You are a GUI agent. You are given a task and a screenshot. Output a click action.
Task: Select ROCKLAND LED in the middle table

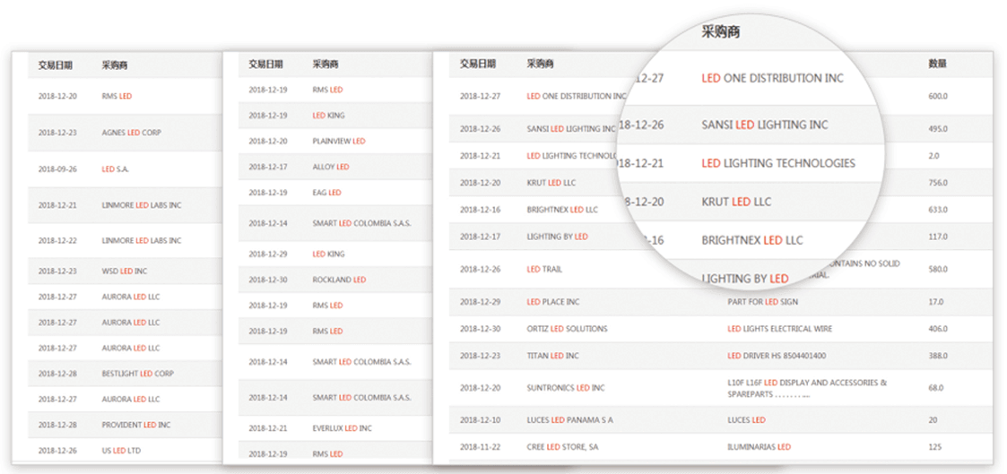point(338,280)
